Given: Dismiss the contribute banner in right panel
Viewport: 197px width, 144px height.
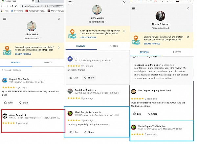Looking at the screenshot, I should 188,37.
